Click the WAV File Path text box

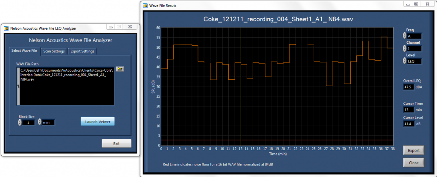(x=67, y=87)
